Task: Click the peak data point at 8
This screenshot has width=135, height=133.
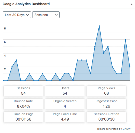Action: [99, 26]
